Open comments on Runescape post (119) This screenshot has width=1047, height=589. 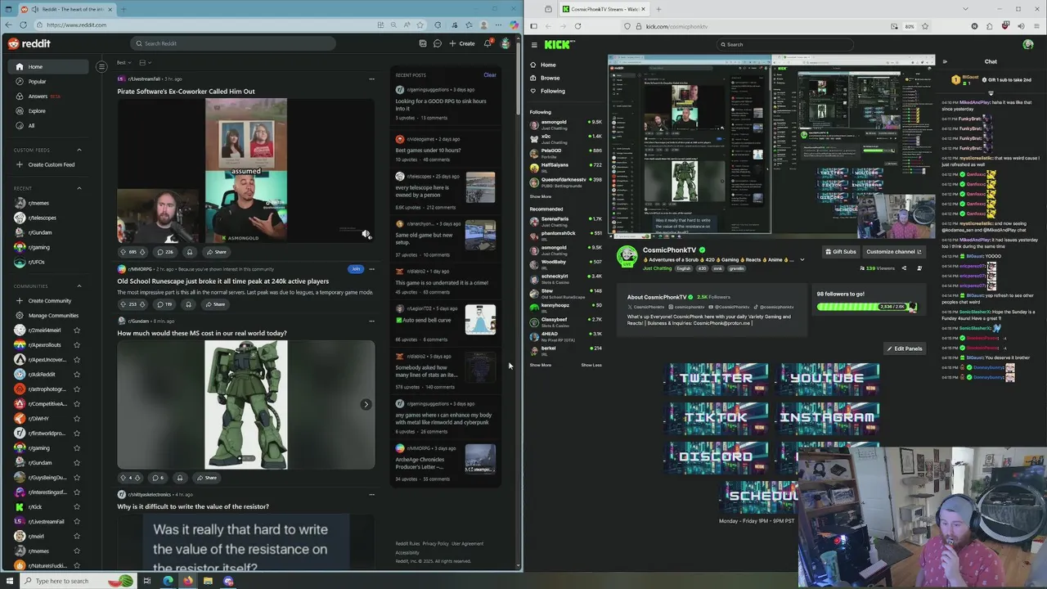point(164,304)
